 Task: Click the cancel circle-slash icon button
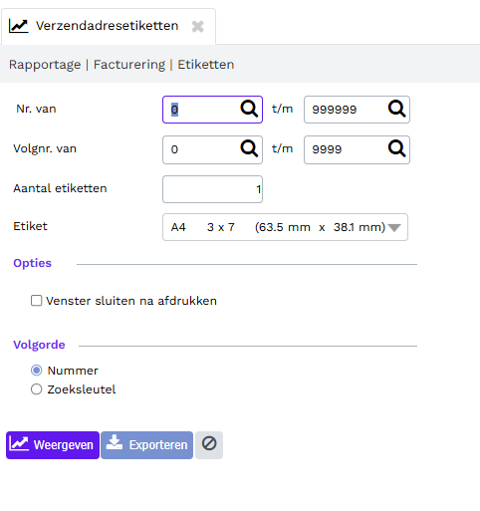coord(209,445)
